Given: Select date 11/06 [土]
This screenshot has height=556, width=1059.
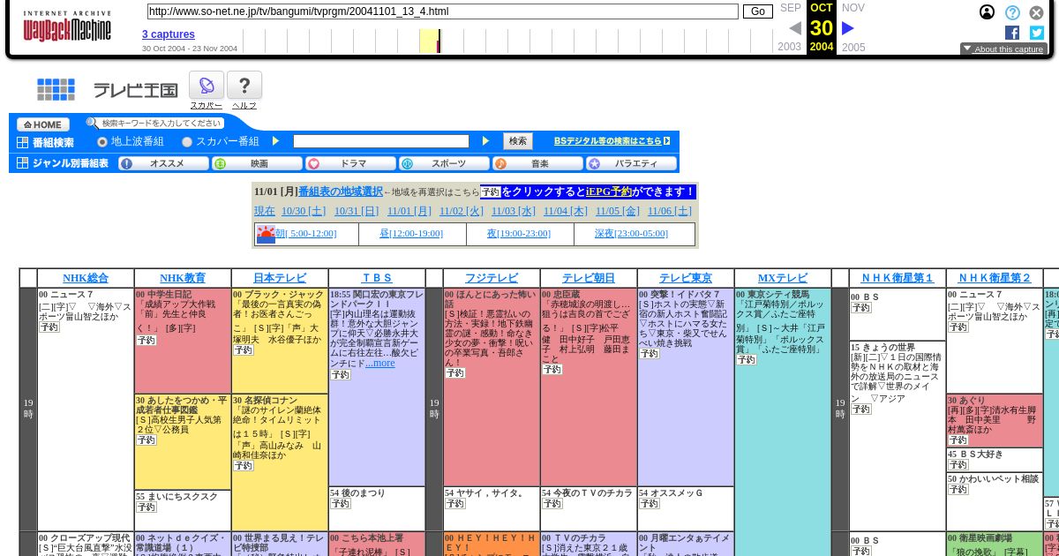Looking at the screenshot, I should [670, 211].
